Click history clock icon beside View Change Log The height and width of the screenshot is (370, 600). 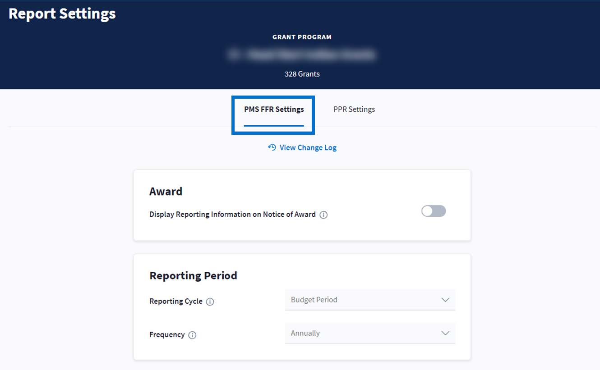click(272, 147)
